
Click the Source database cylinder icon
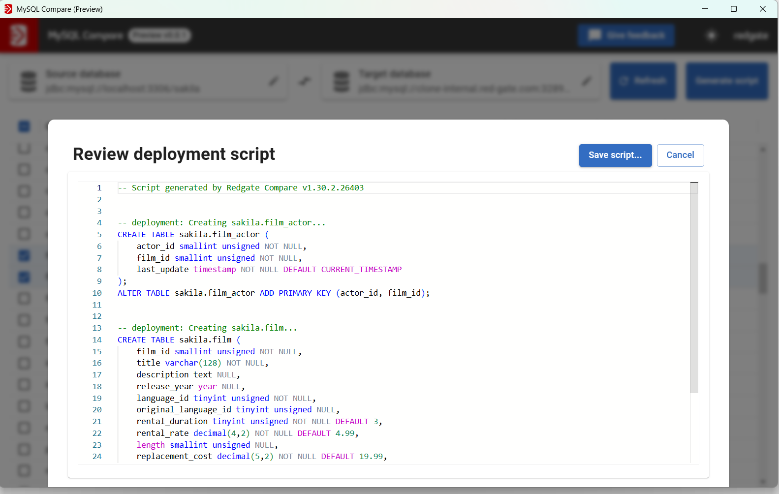click(x=29, y=82)
